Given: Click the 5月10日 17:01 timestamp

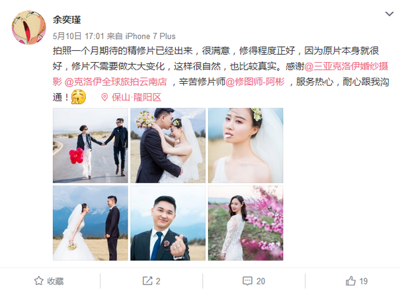Looking at the screenshot, I should [79, 36].
